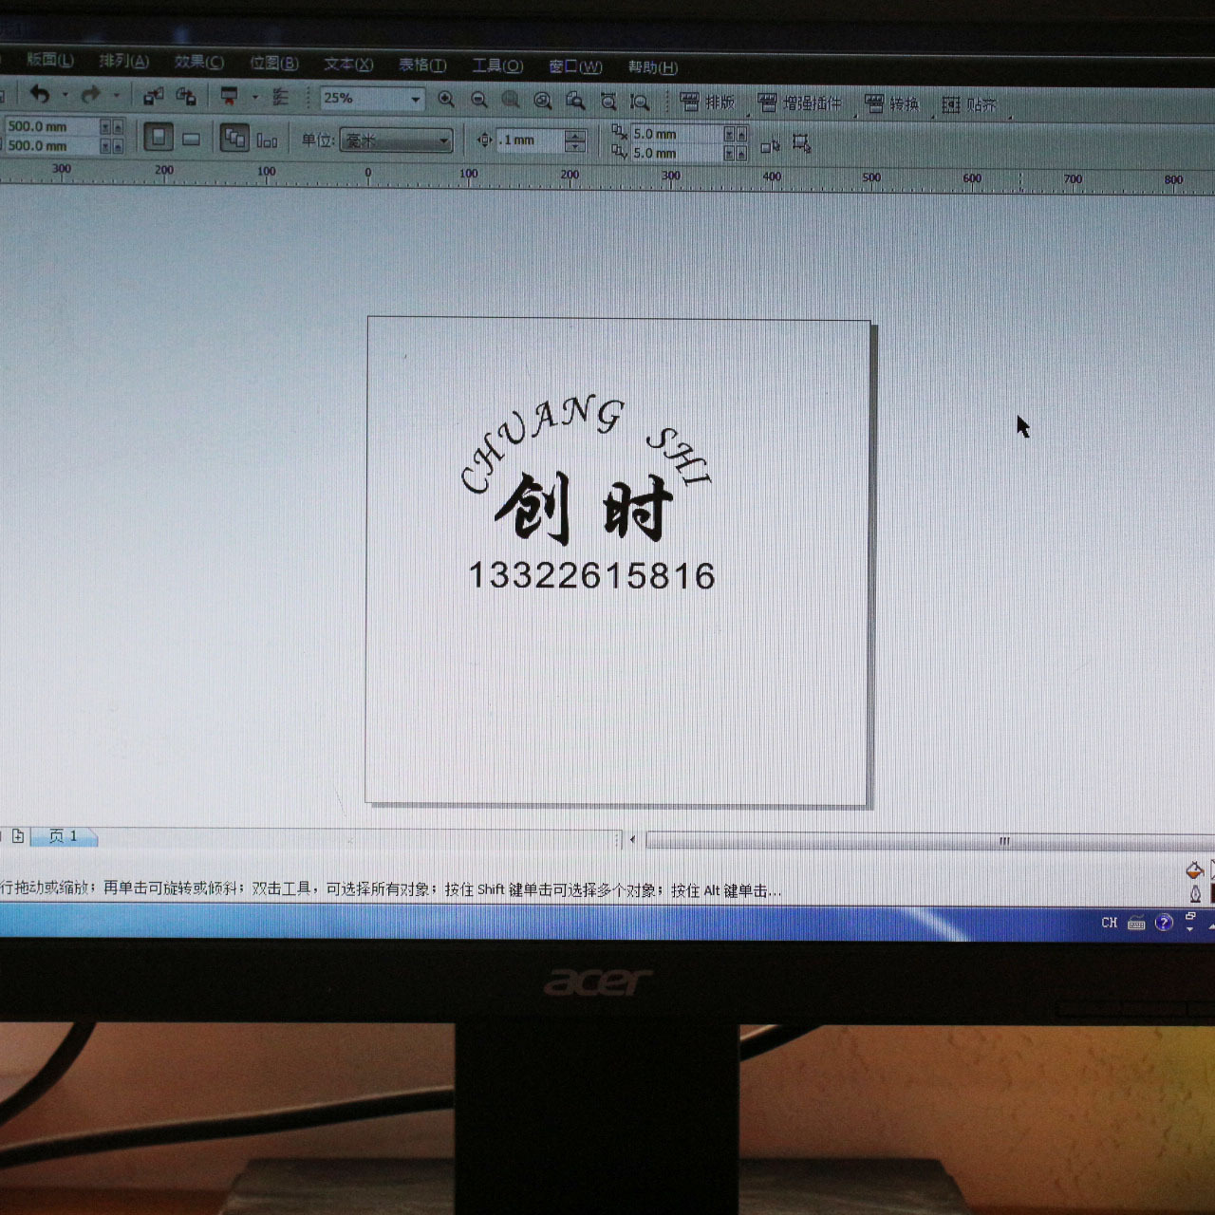
Task: Open the 版面(L) menu
Action: click(x=48, y=60)
